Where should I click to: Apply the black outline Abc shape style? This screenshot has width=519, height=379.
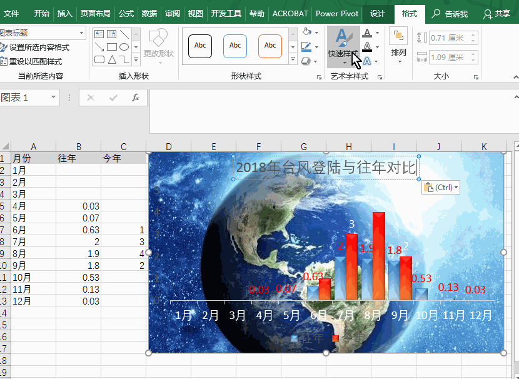tap(200, 46)
